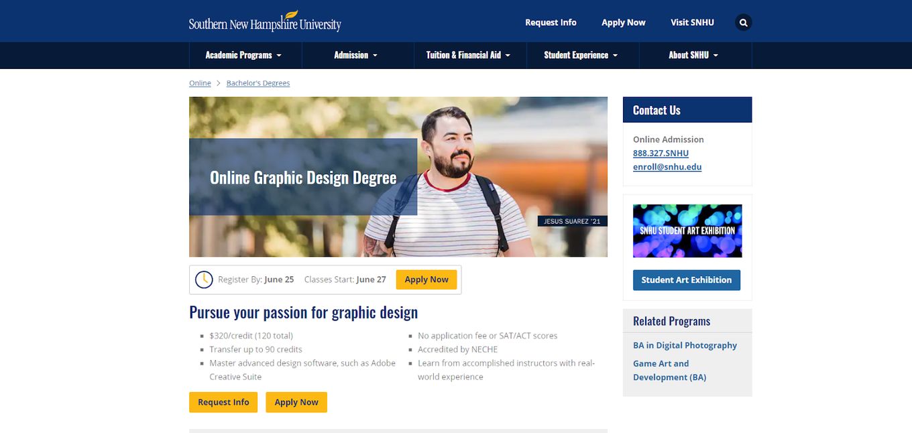Open Visit SNHU in top header

693,23
